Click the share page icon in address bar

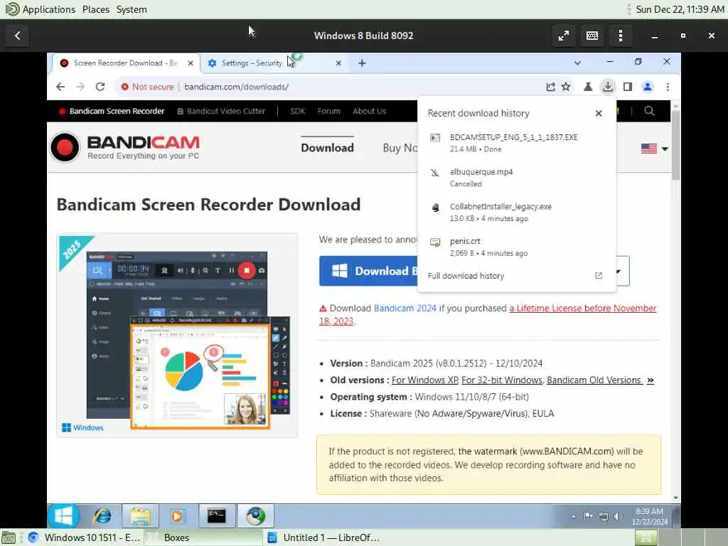551,87
